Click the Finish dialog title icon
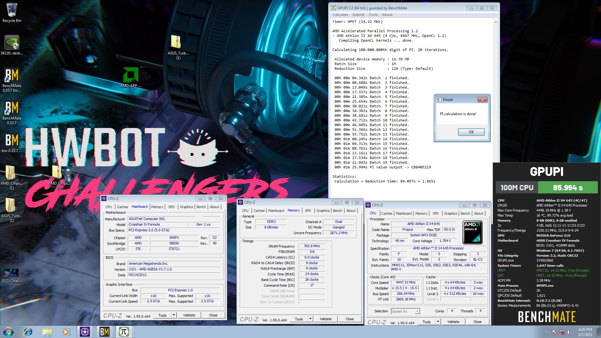This screenshot has width=601, height=338. tap(439, 100)
